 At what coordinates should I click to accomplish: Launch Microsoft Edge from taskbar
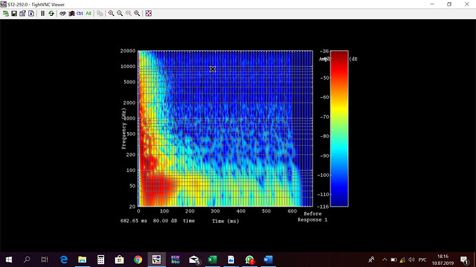[63, 259]
